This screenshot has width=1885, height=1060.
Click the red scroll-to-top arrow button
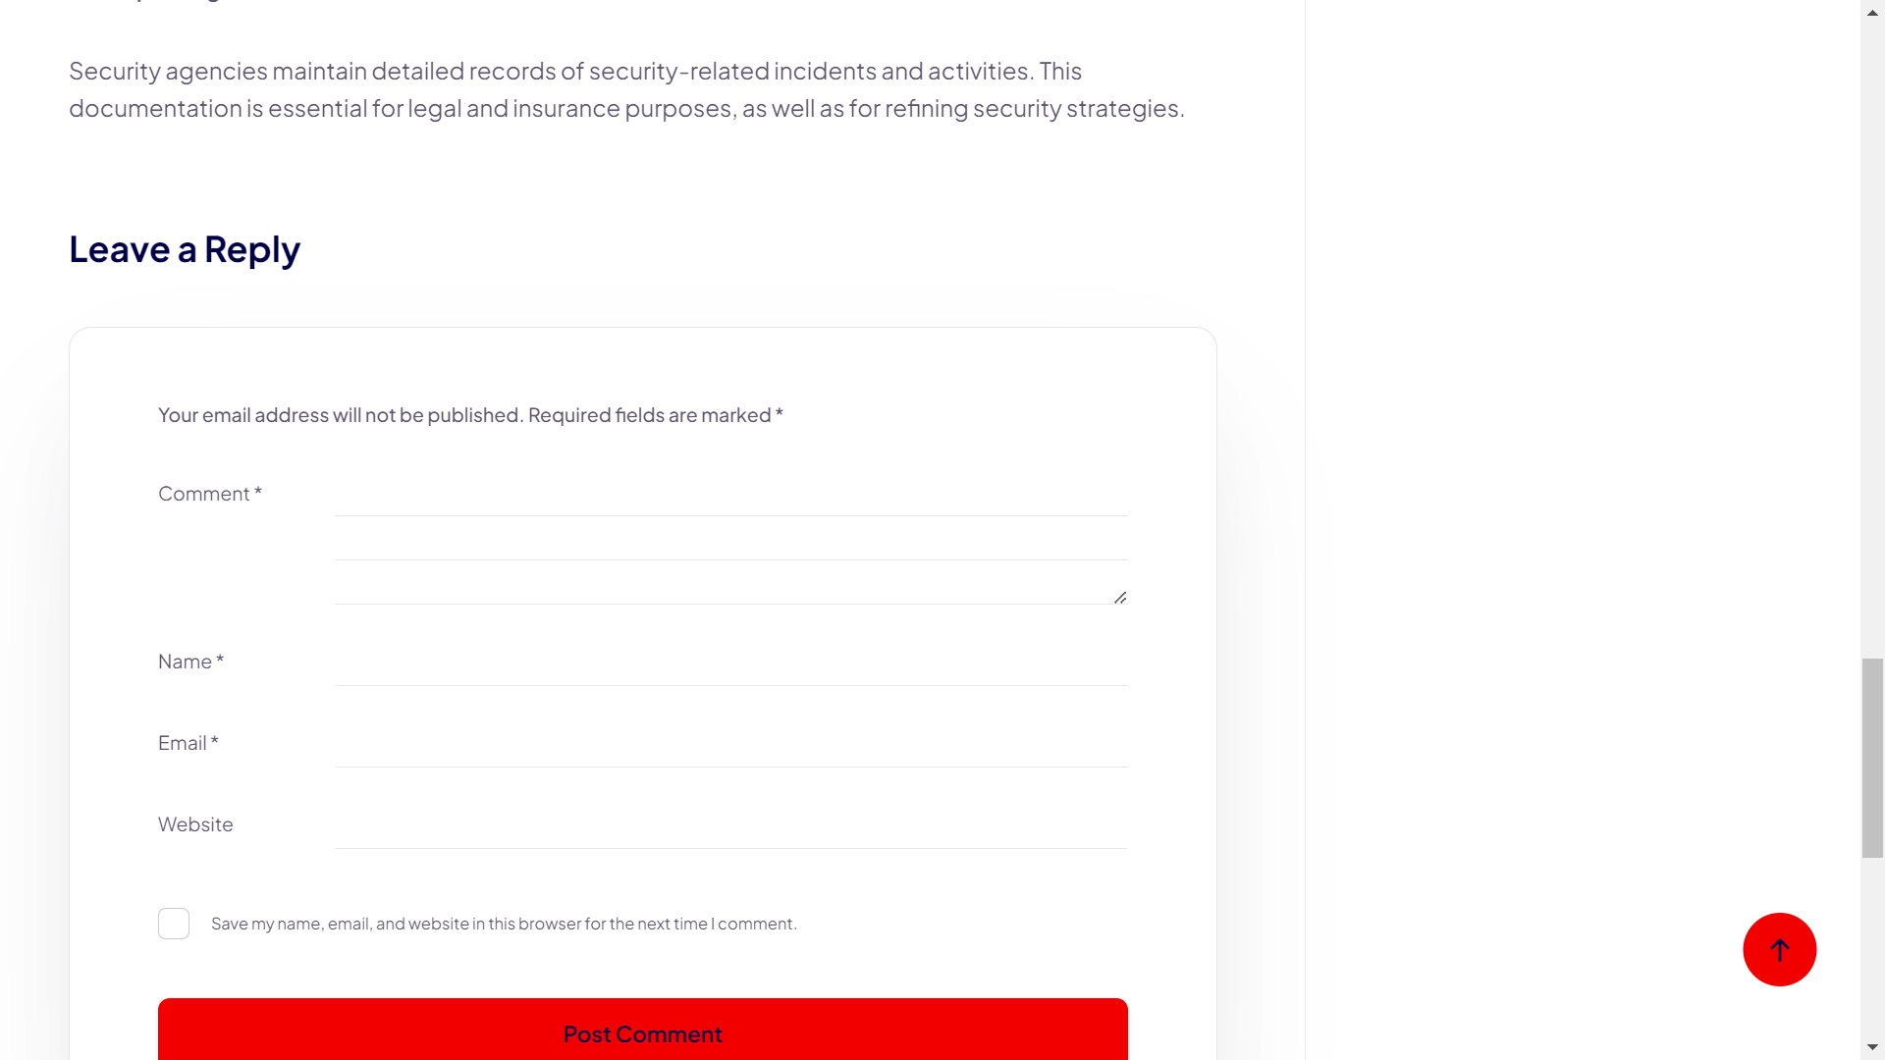1779,949
